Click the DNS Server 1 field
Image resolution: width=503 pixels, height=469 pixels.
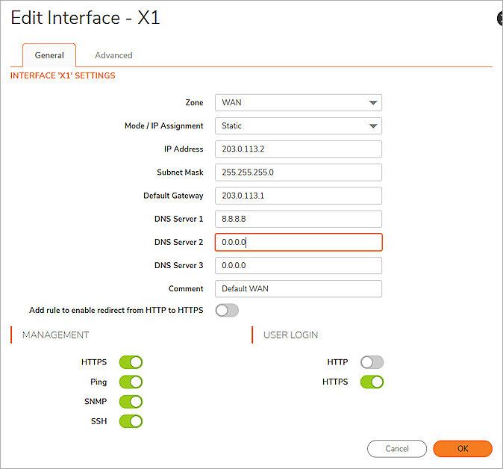(298, 219)
